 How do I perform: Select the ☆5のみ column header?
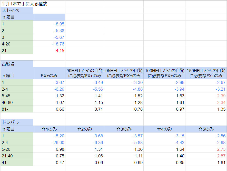pyautogui.click(x=206, y=129)
